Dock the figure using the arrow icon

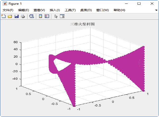point(156,10)
